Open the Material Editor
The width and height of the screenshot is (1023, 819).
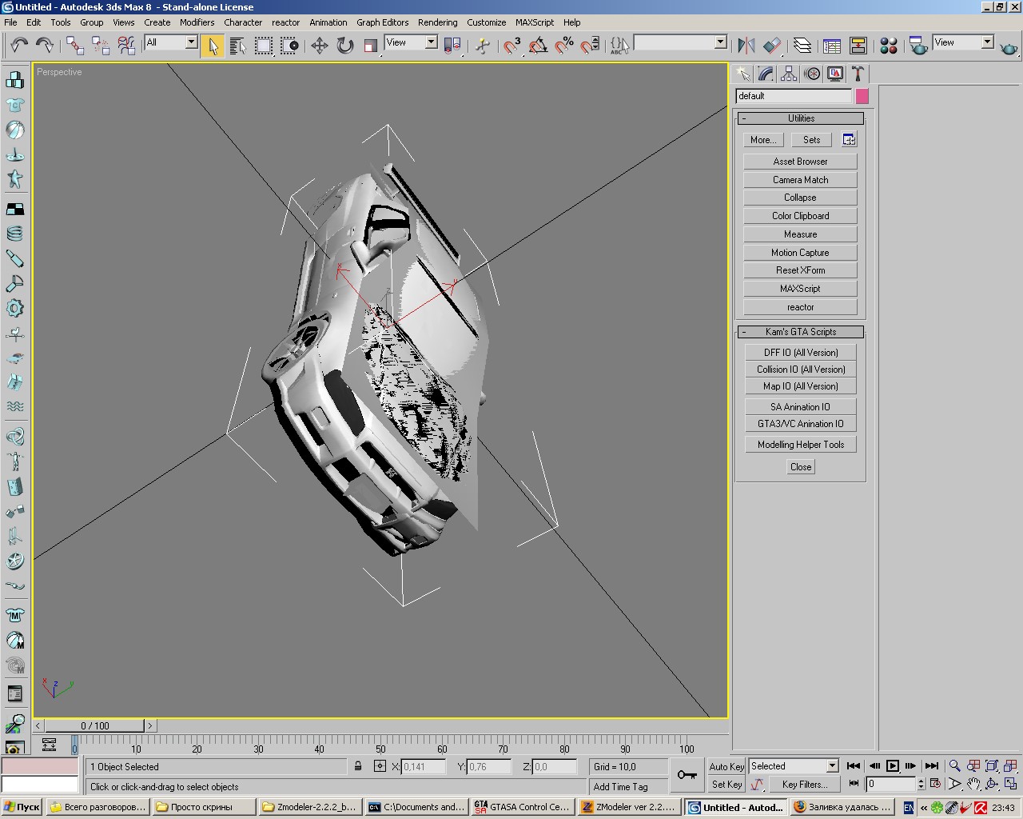(x=889, y=45)
